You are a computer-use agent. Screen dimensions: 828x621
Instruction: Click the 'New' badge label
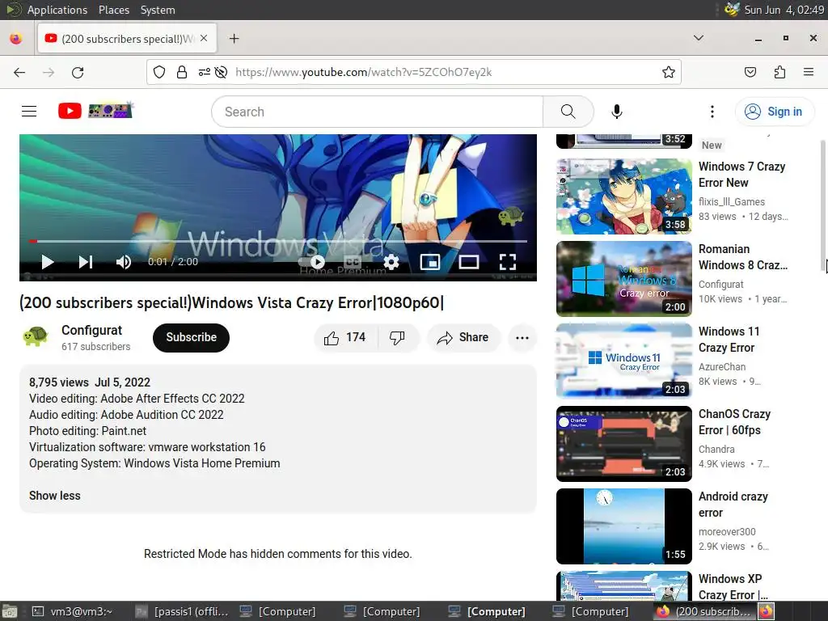click(712, 146)
